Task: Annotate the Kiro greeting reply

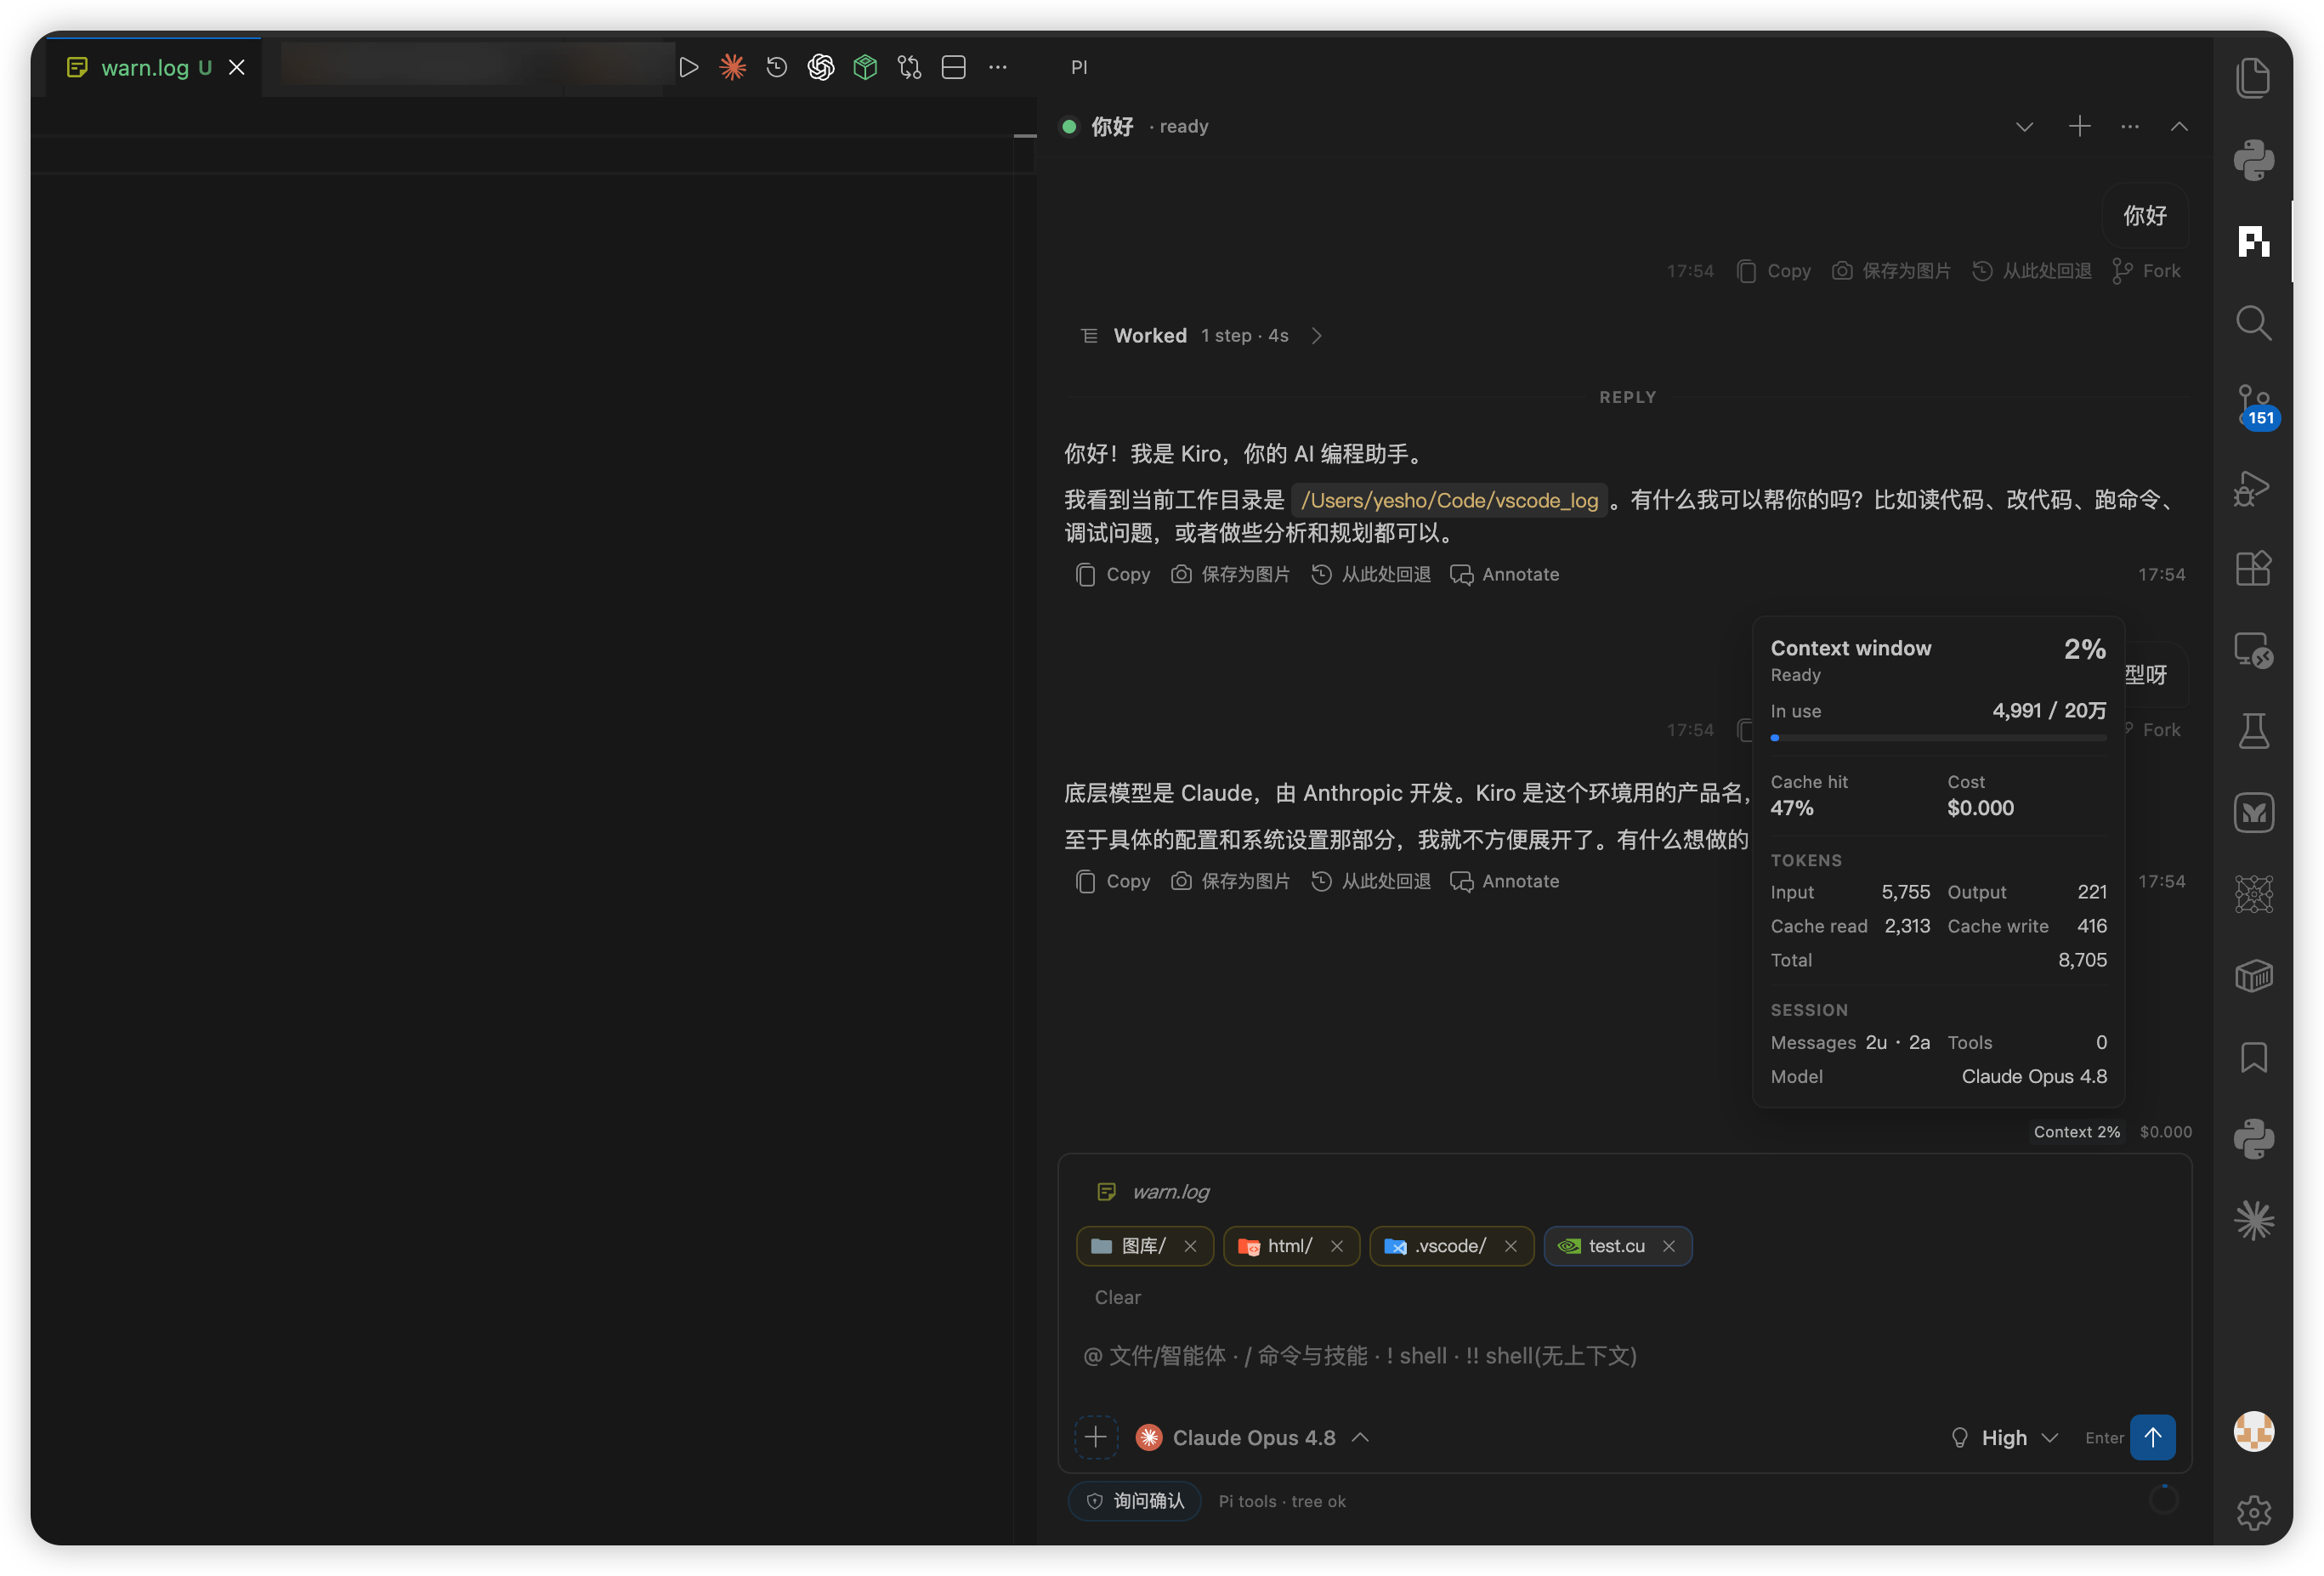Action: (x=1504, y=574)
